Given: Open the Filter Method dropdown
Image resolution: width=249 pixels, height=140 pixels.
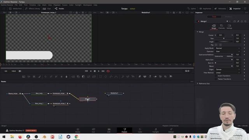Looking at the screenshot, I should 228,73.
